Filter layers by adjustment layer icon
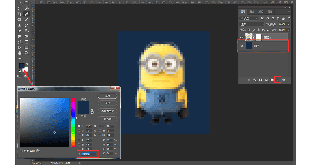Image resolution: width=312 pixels, height=165 pixels. (x=268, y=18)
